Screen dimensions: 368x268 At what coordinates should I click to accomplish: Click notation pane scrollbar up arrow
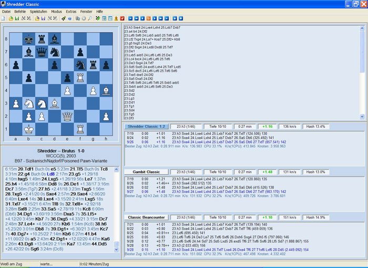click(116, 169)
